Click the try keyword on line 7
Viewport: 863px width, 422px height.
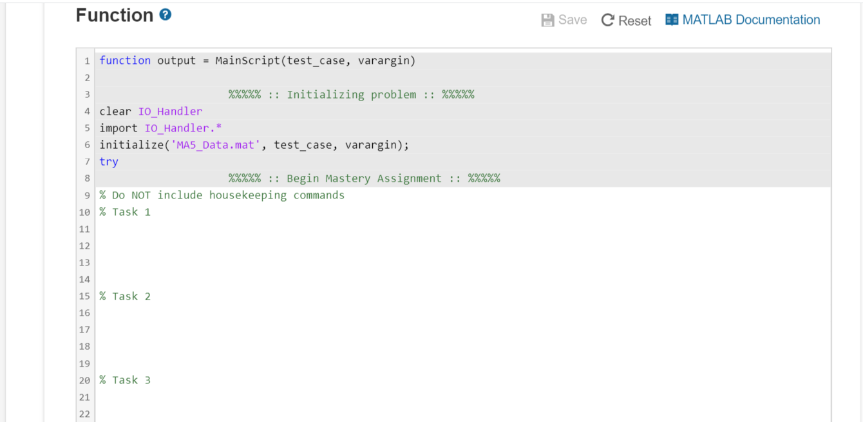108,161
